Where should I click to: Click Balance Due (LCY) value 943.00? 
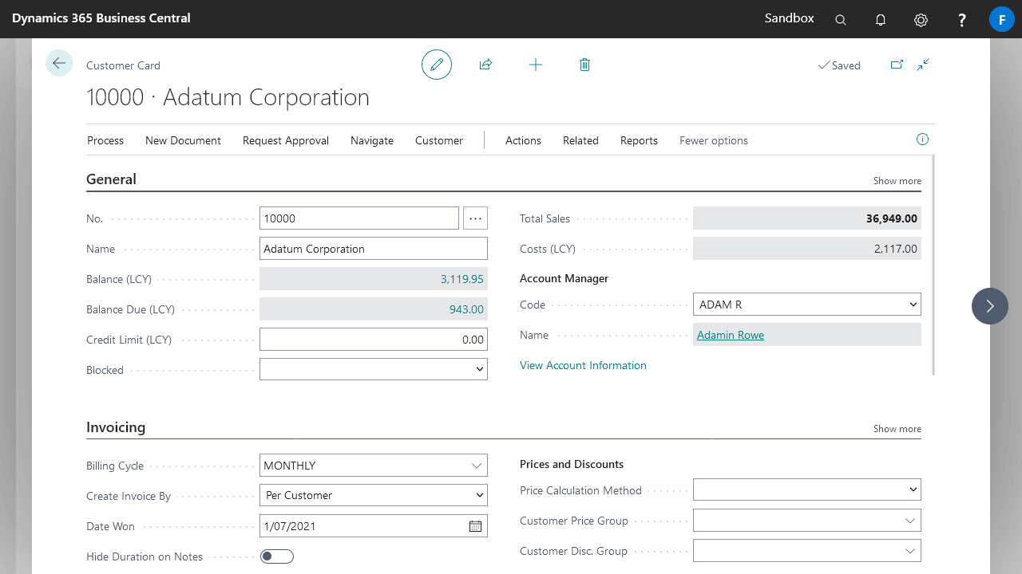coord(466,309)
